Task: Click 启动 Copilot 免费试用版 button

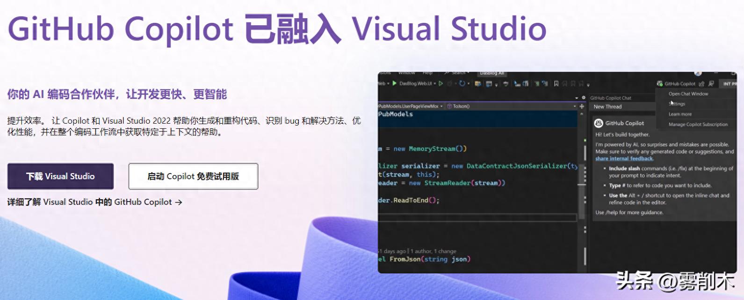Action: click(193, 176)
